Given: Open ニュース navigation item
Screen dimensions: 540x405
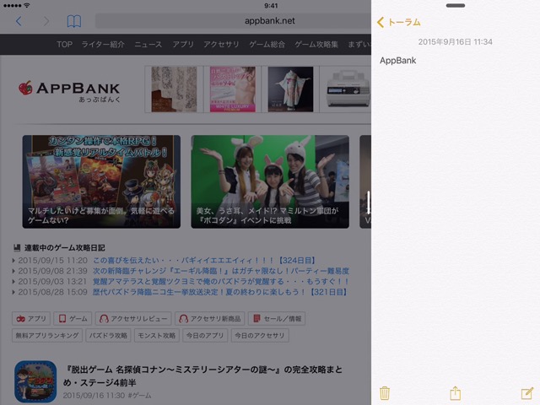Looking at the screenshot, I should (148, 45).
